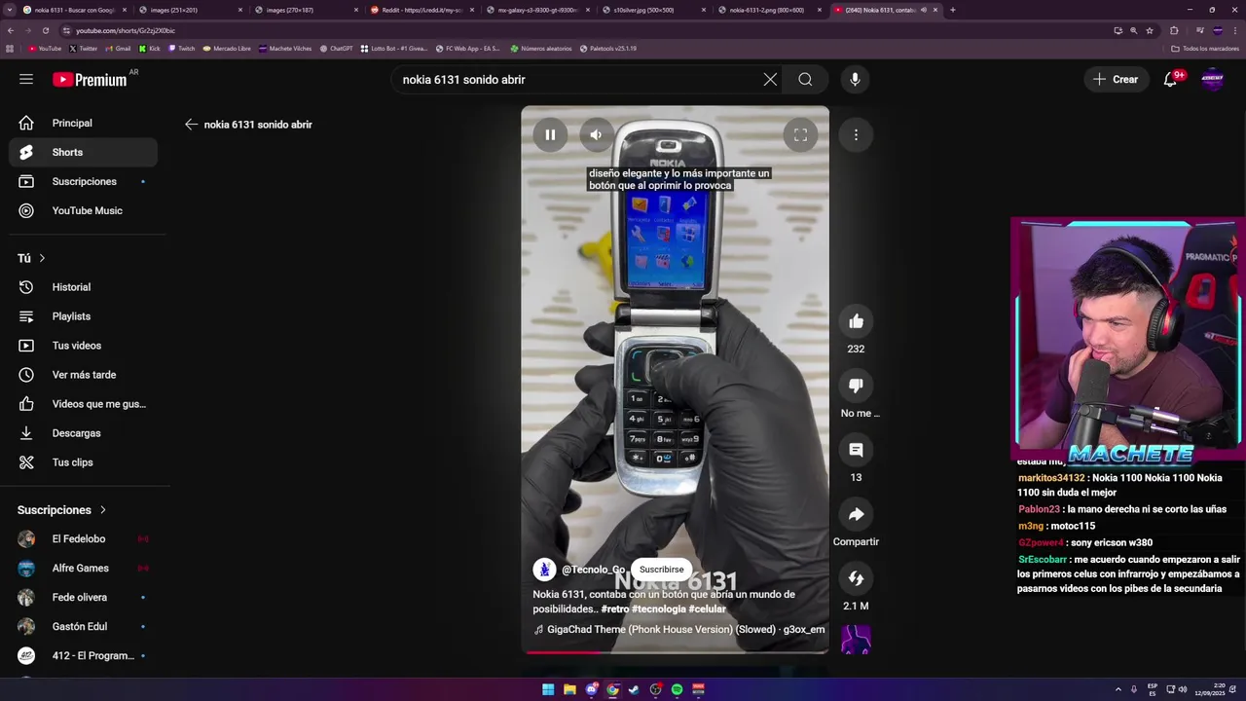Open the comments panel

[x=856, y=450]
